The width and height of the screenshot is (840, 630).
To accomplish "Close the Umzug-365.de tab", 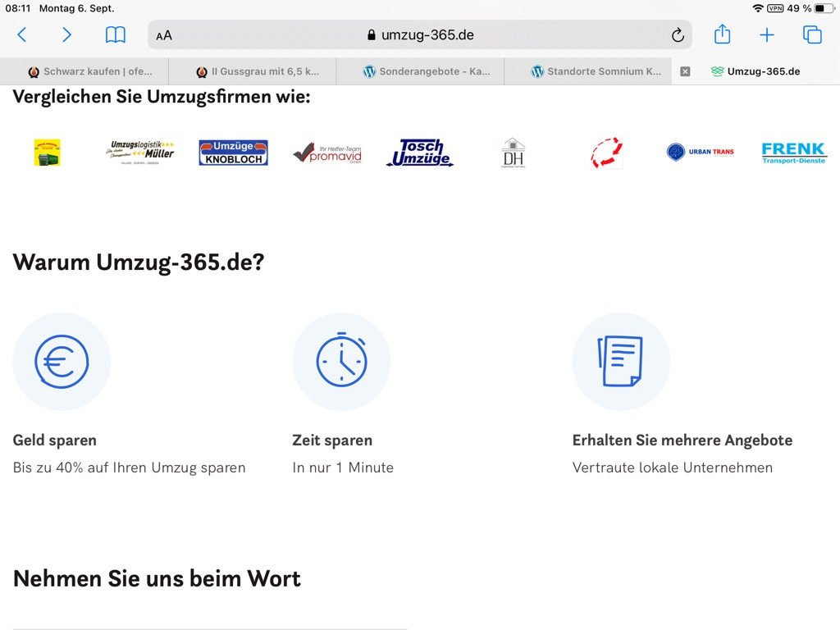I will (x=685, y=71).
